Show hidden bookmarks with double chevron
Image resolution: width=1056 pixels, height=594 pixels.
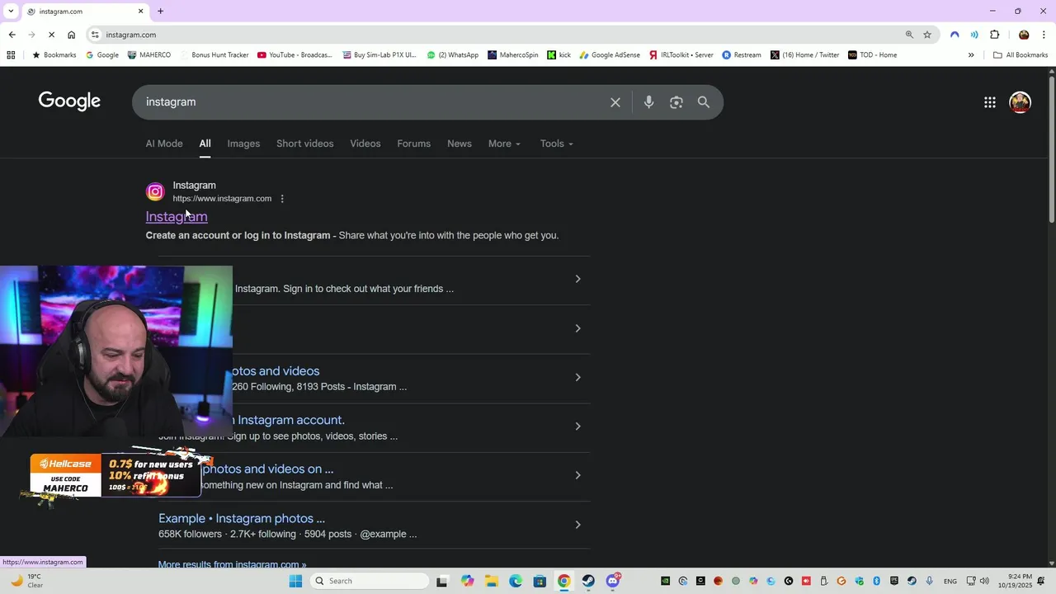coord(971,55)
